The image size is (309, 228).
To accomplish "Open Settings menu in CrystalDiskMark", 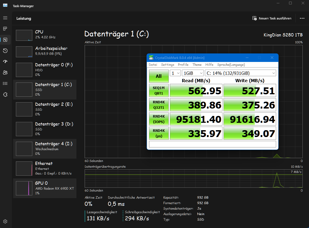I will coord(167,65).
